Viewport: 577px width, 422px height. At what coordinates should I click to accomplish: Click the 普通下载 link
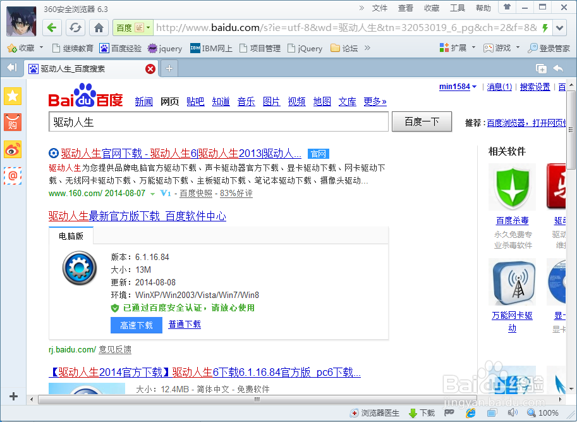pyautogui.click(x=185, y=325)
